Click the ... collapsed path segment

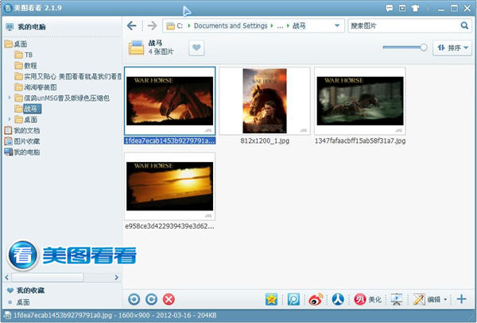pos(280,26)
